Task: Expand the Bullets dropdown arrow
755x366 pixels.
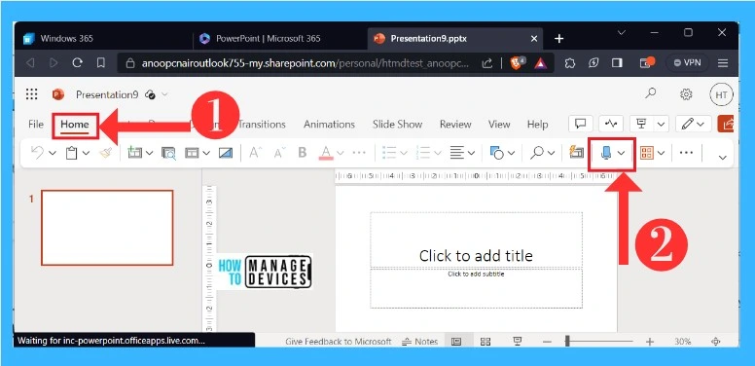Action: (x=404, y=153)
